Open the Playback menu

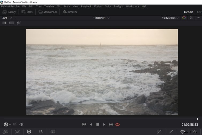tap(86, 6)
